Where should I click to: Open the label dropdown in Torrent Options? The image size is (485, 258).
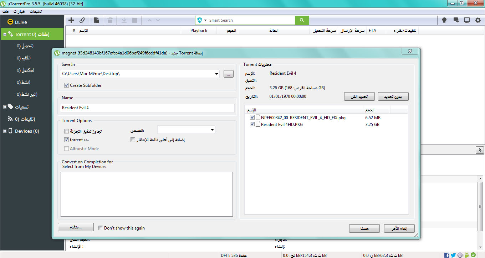click(x=213, y=130)
